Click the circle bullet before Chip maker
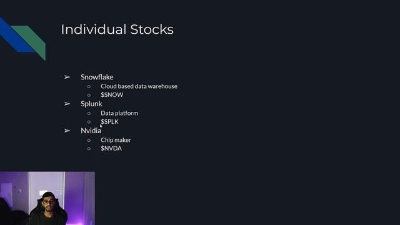 click(x=89, y=140)
